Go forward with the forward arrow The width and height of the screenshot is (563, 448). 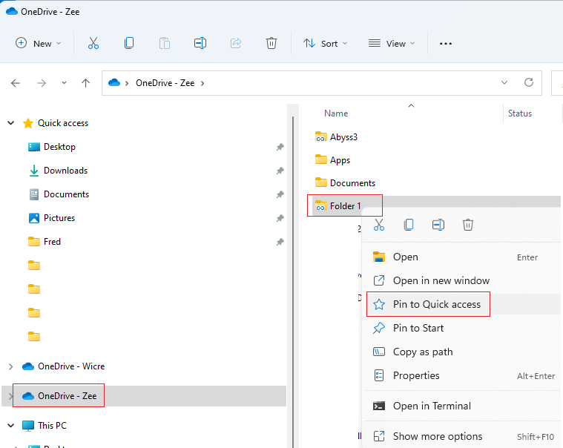click(42, 83)
